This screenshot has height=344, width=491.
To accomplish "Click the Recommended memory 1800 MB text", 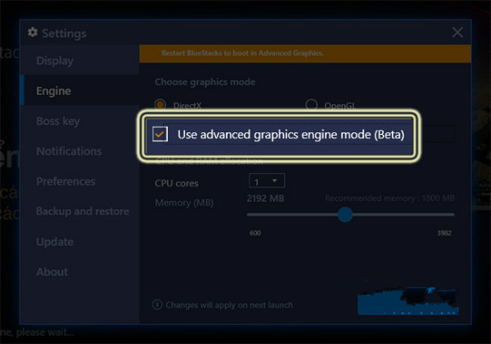I will pos(390,199).
